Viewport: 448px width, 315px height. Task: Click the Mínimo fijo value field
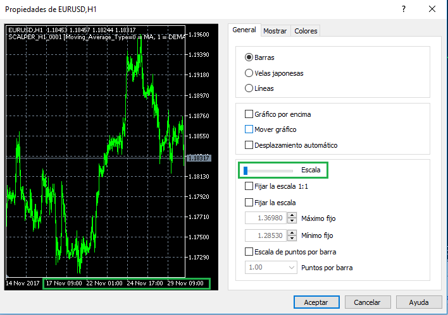266,235
